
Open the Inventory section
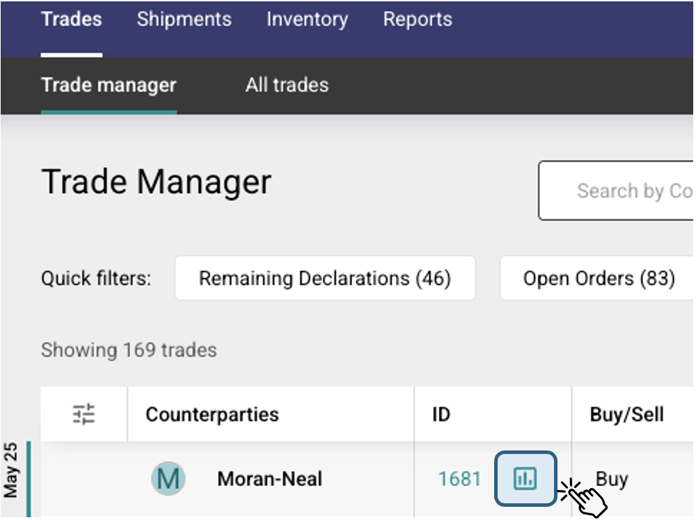[307, 19]
